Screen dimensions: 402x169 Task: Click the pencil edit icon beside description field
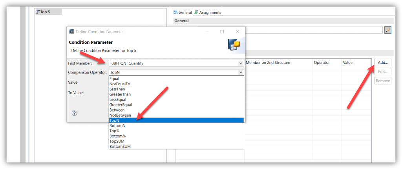click(388, 30)
